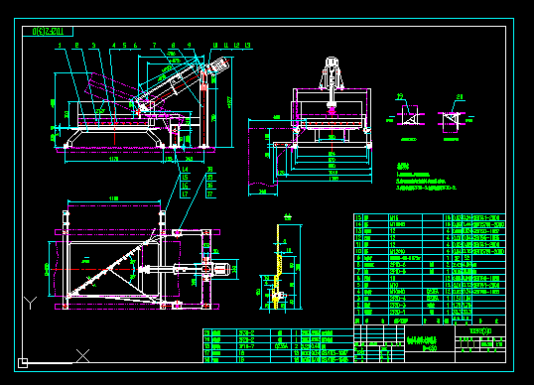Select balloon label 21 above detail view
534x385 pixels.
click(x=460, y=96)
